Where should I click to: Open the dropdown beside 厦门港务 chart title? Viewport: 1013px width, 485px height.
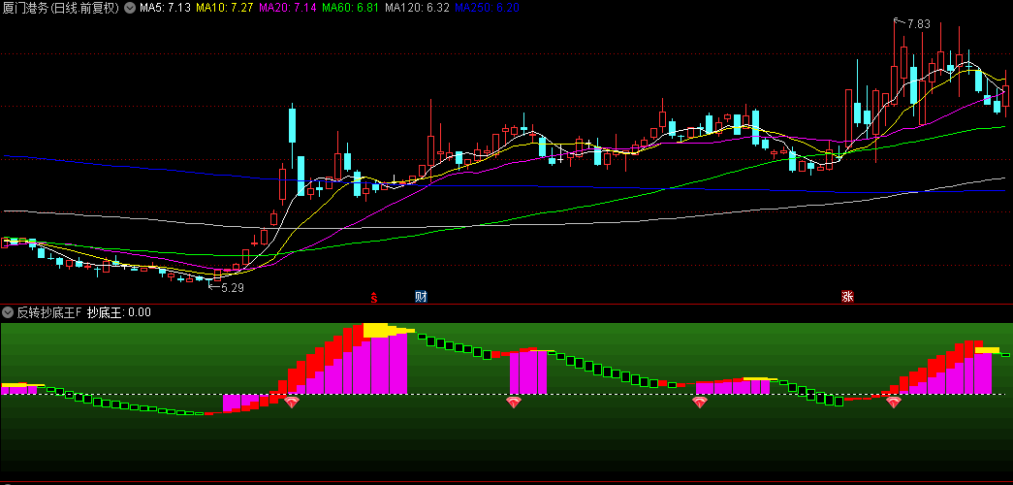pyautogui.click(x=130, y=8)
